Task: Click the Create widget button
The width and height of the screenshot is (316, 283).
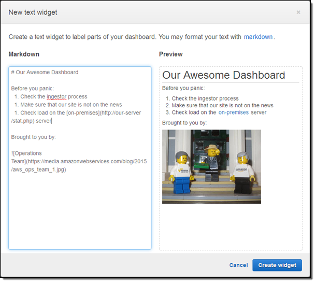Action: tap(277, 265)
